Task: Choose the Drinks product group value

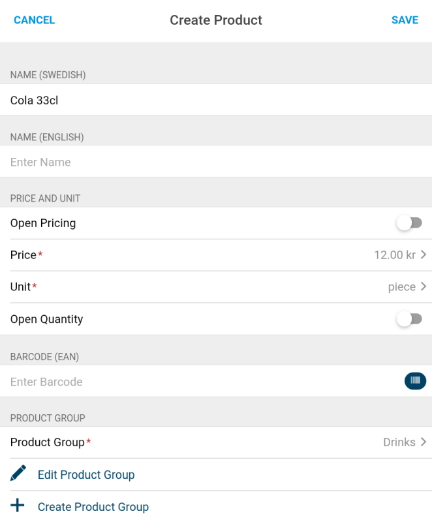Action: click(399, 442)
